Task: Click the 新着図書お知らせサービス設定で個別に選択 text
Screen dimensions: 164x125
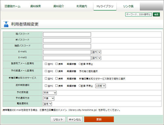Action: pyautogui.click(x=102, y=79)
